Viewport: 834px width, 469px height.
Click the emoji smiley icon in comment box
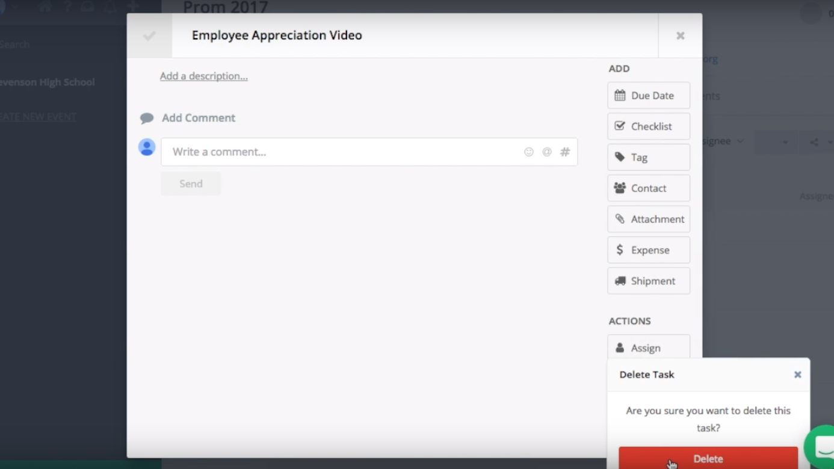(x=529, y=152)
